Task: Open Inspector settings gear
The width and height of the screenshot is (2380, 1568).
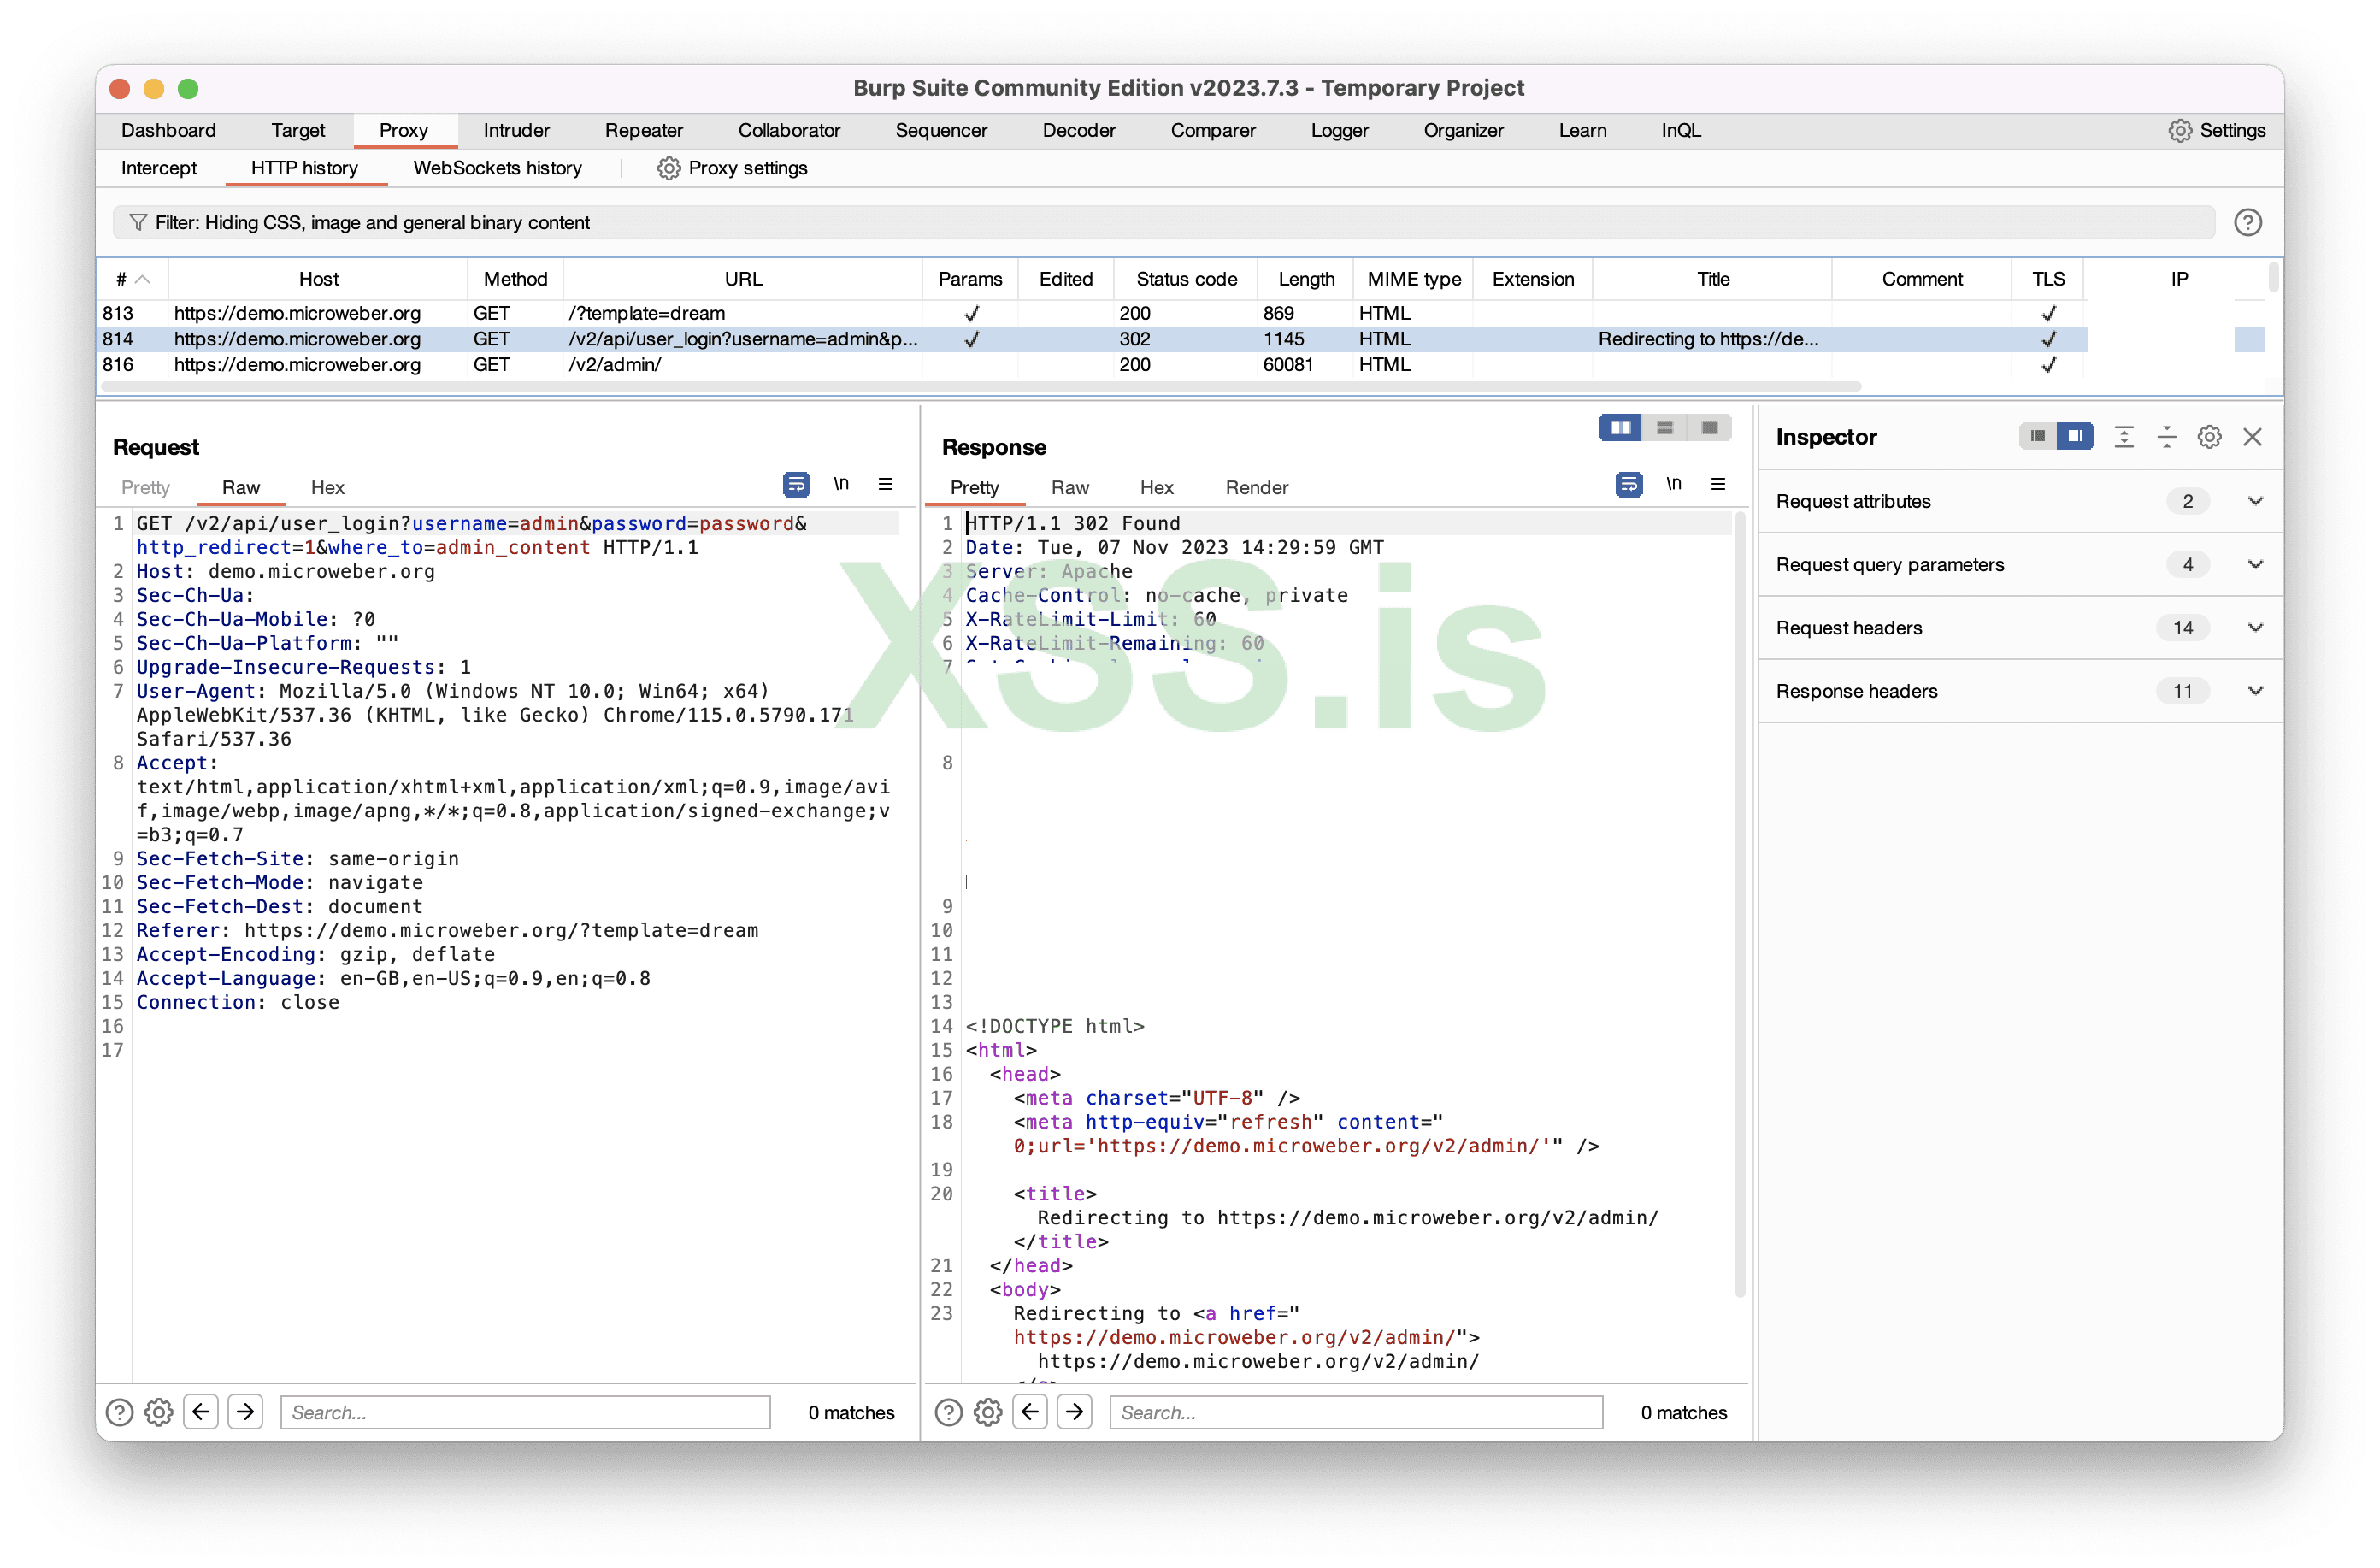Action: [2209, 437]
